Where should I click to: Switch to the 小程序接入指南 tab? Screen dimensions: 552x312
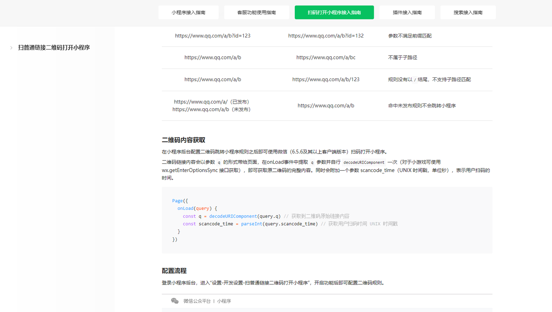pos(188,12)
